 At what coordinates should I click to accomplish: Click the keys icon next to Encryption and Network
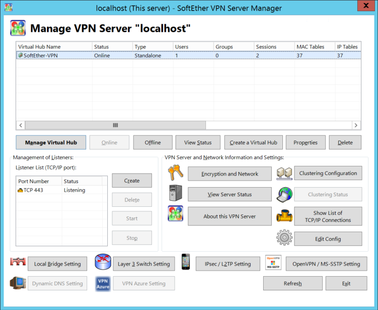click(x=176, y=173)
